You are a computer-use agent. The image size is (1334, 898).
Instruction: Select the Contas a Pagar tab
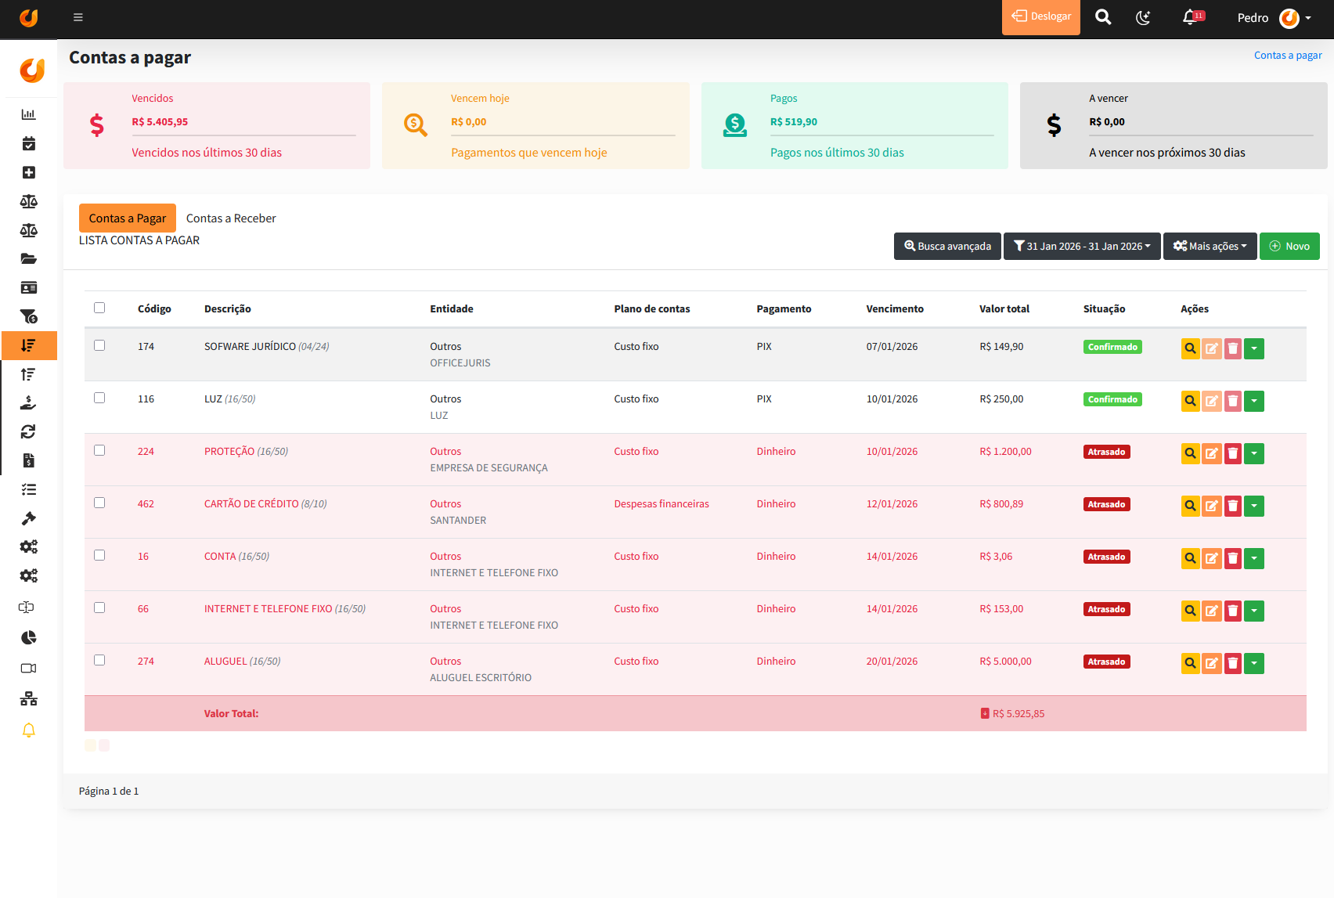(127, 218)
